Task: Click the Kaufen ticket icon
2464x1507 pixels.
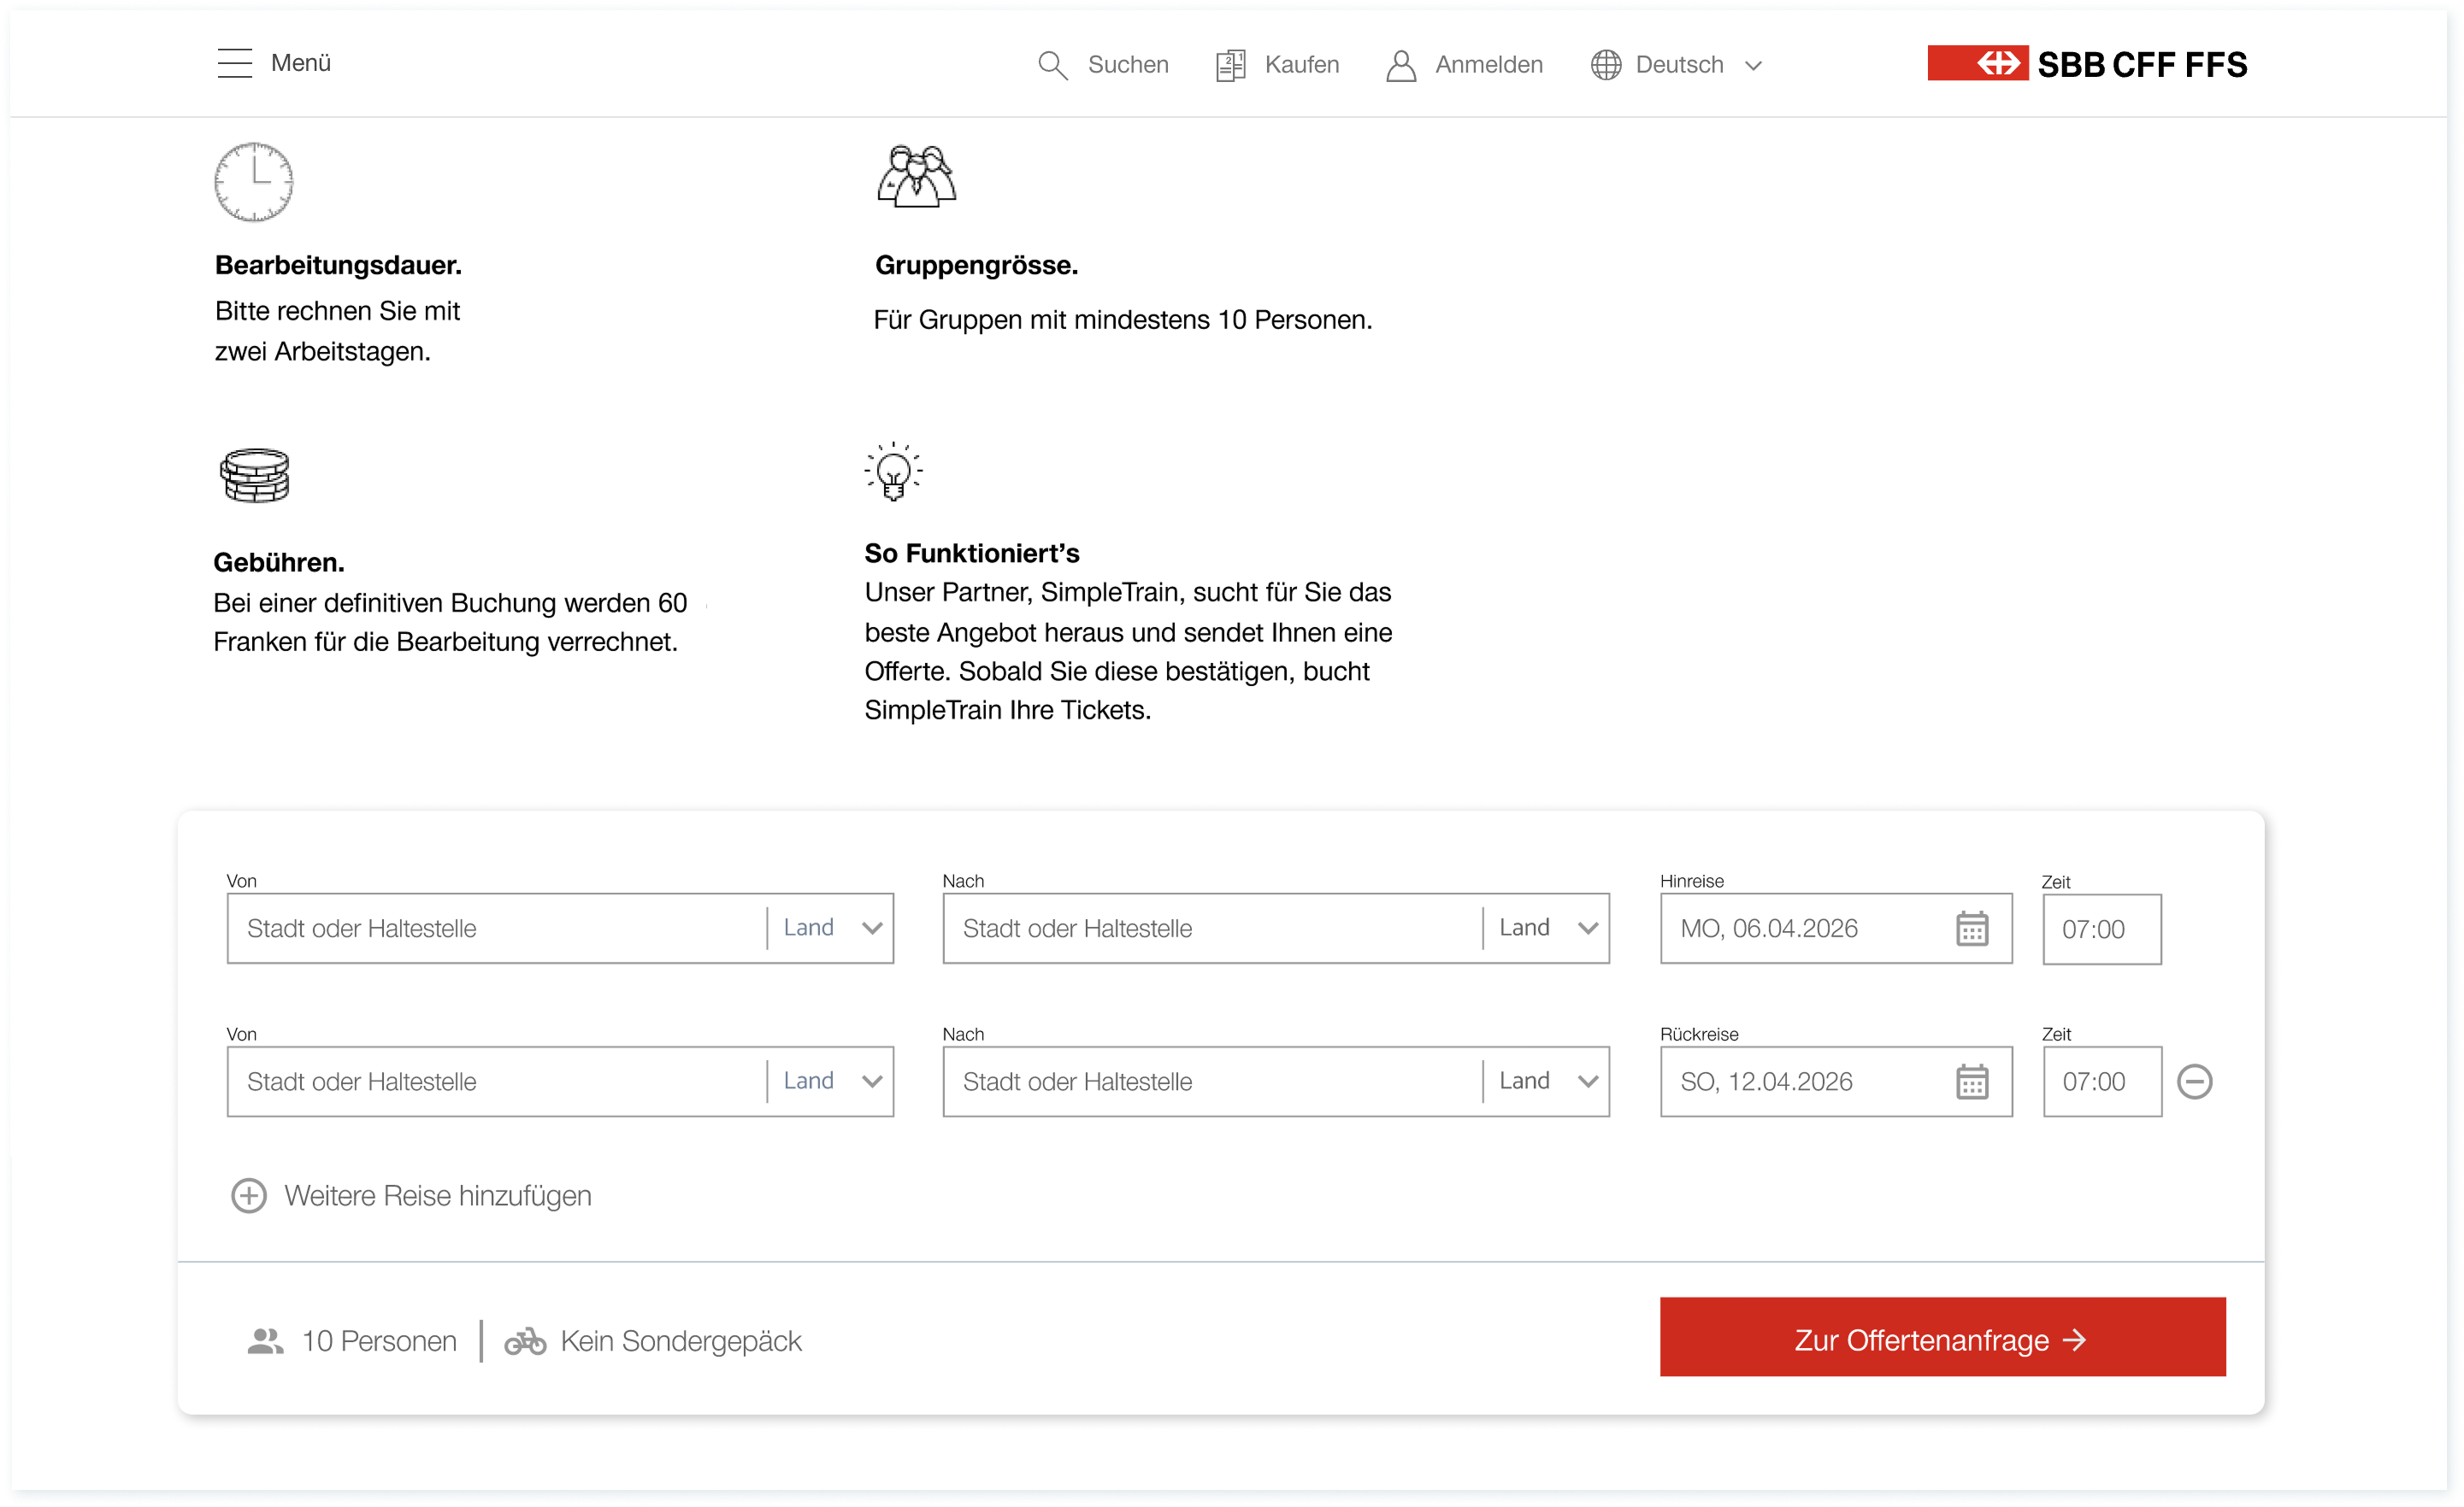Action: click(1230, 65)
